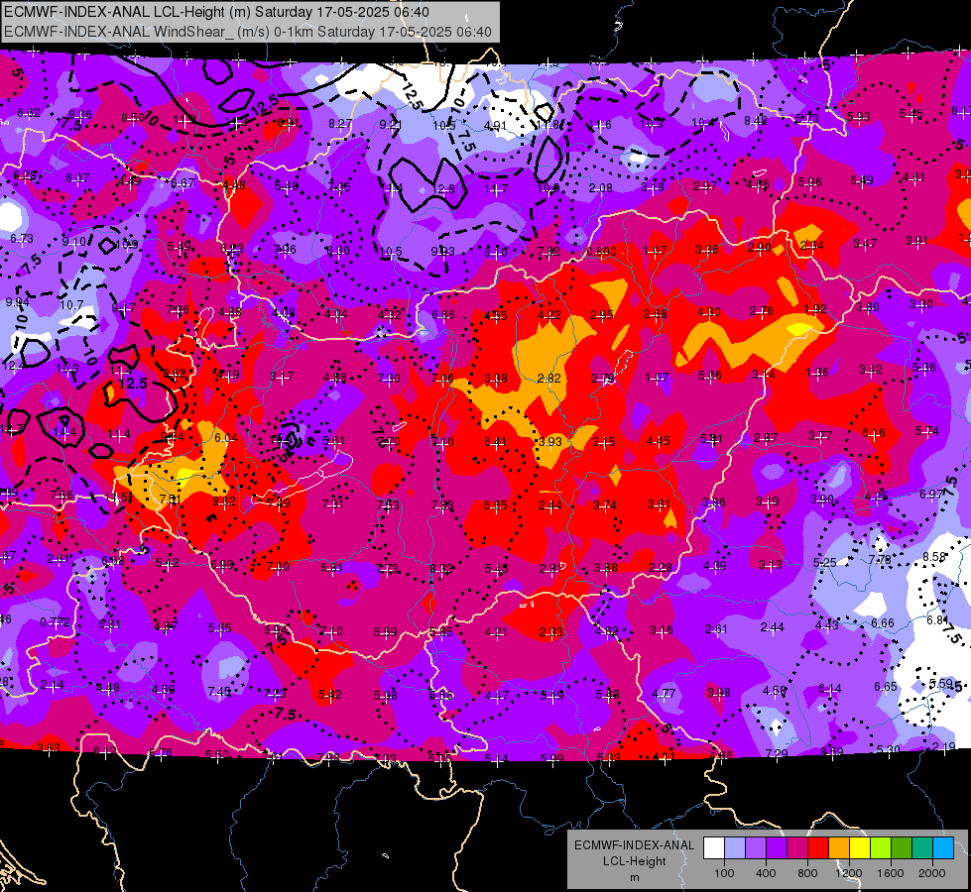The image size is (971, 892).
Task: Click the white legend color swatch
Action: coord(713,848)
